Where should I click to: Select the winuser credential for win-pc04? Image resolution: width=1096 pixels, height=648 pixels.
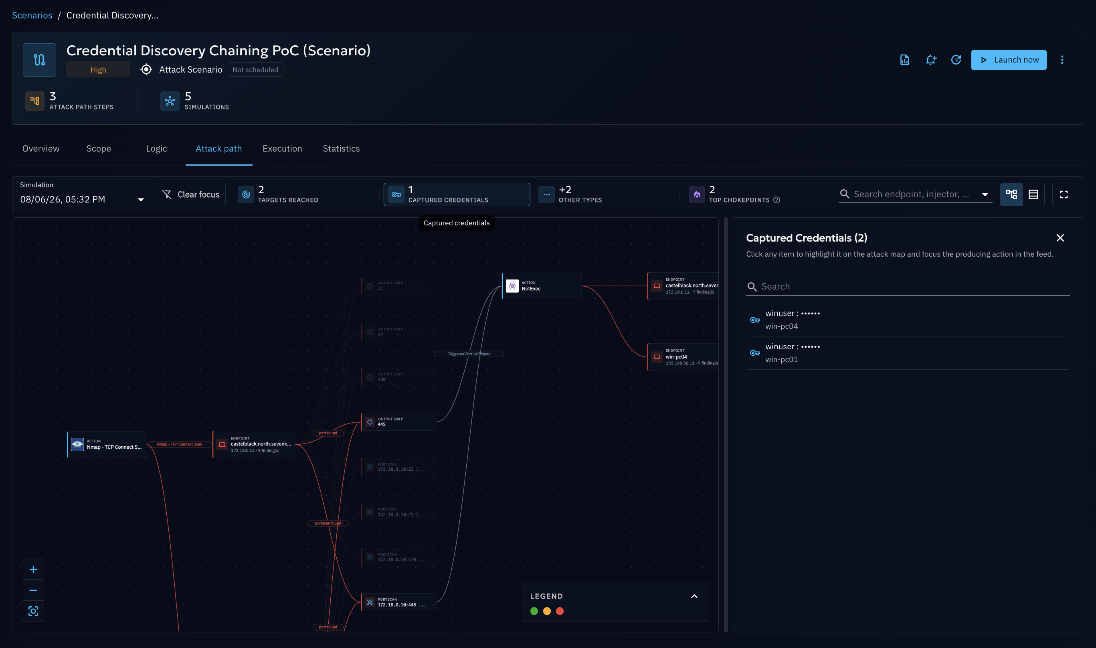coord(908,320)
